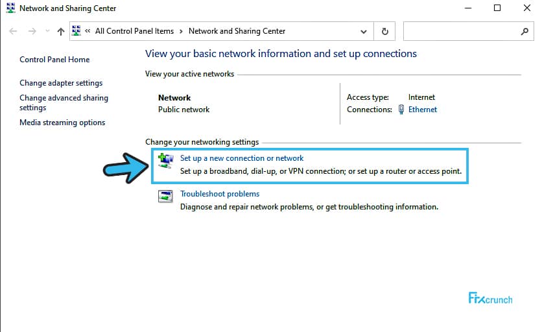Open the address bar history dropdown
Screen dimensions: 542x332
[363, 32]
